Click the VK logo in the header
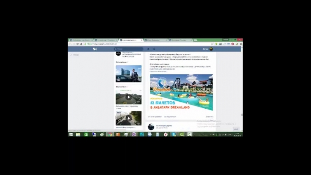The image size is (311, 175). 95,49
